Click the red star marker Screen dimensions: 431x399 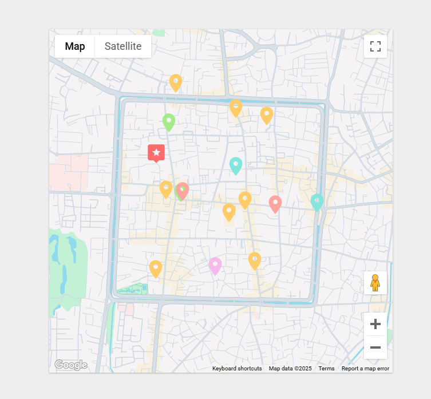156,153
